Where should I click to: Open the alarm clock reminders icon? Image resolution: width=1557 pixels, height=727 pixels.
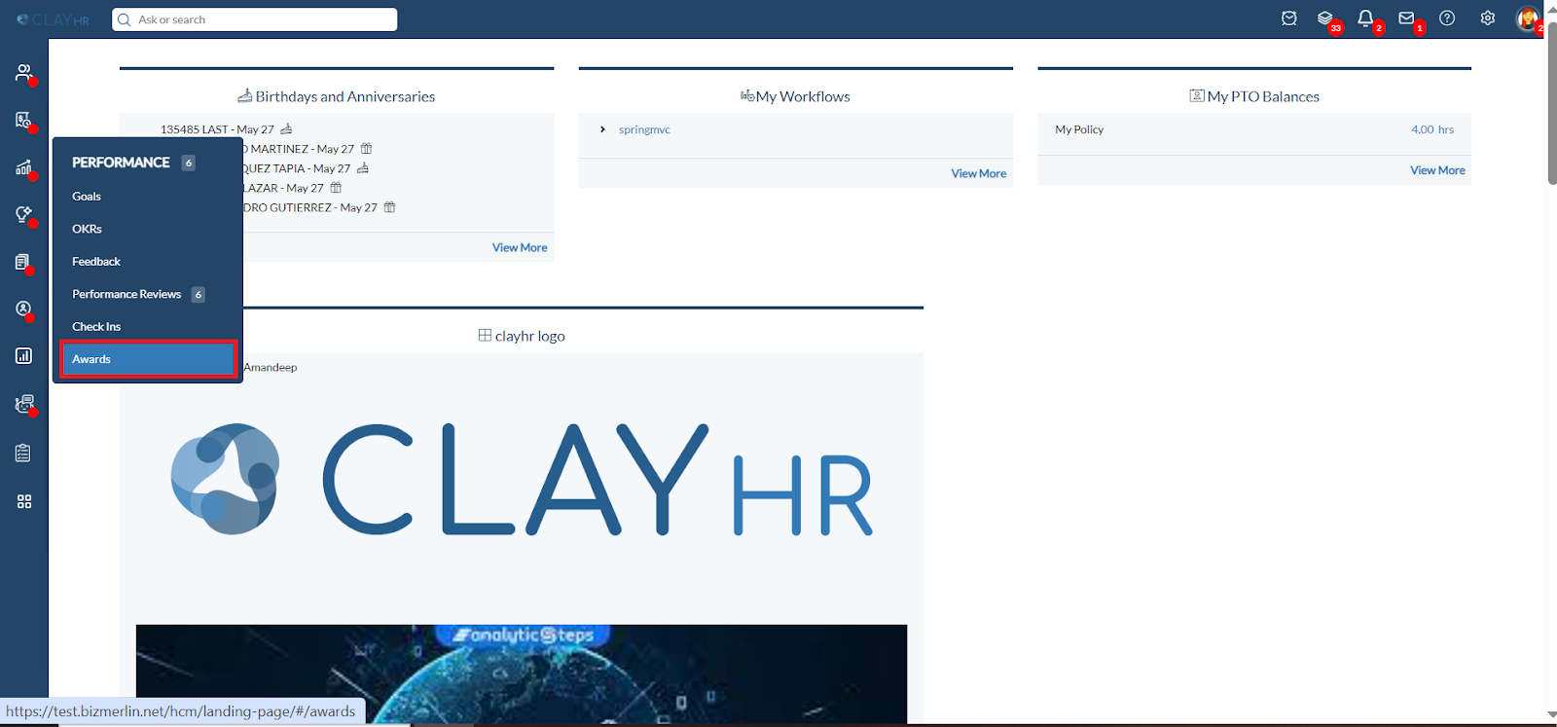1288,18
